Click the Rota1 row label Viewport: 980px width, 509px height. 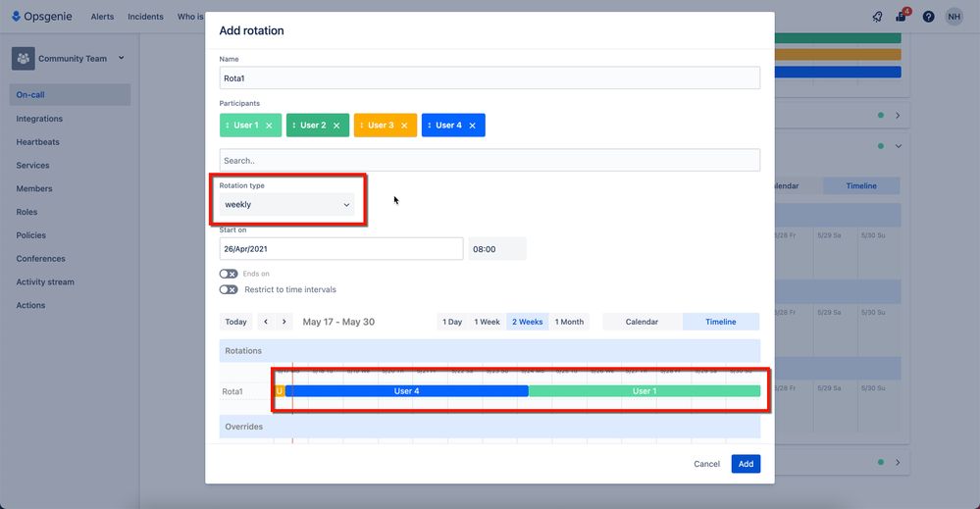[232, 391]
